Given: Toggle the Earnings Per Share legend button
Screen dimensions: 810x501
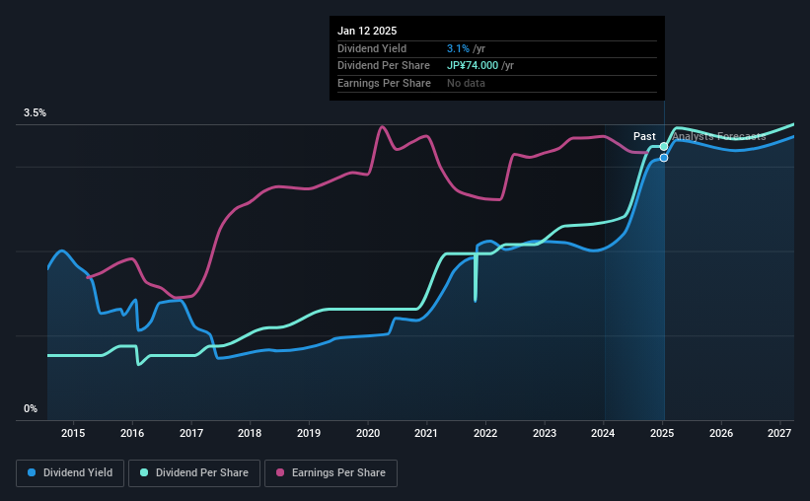Looking at the screenshot, I should pos(331,473).
